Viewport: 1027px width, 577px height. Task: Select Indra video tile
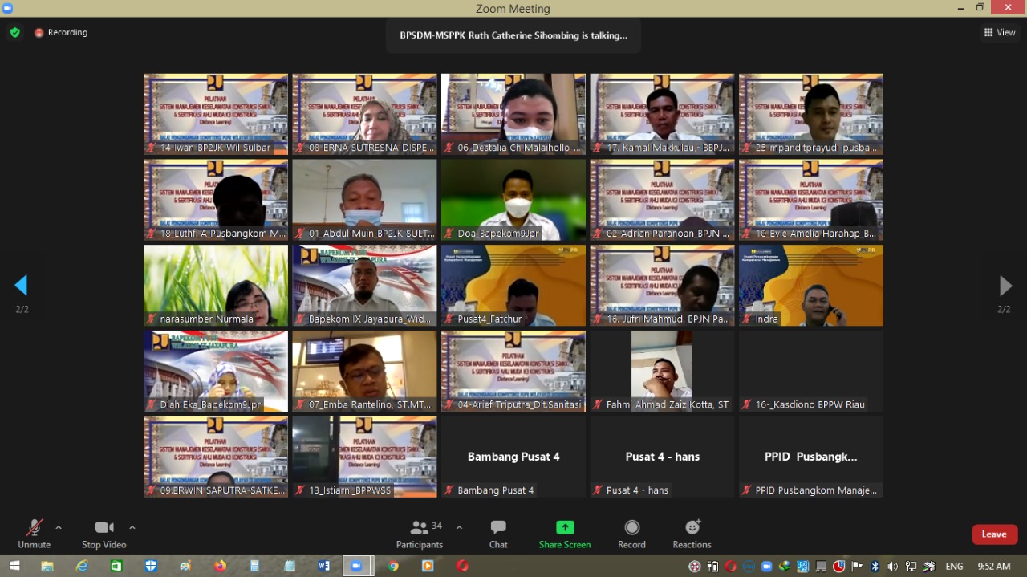[811, 286]
